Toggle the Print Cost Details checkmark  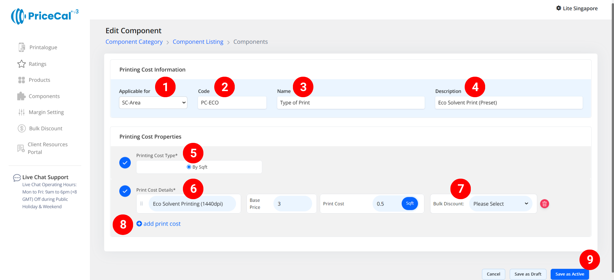tap(125, 191)
